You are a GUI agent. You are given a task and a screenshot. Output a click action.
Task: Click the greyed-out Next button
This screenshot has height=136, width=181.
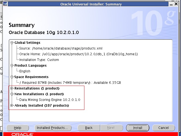point(111,128)
